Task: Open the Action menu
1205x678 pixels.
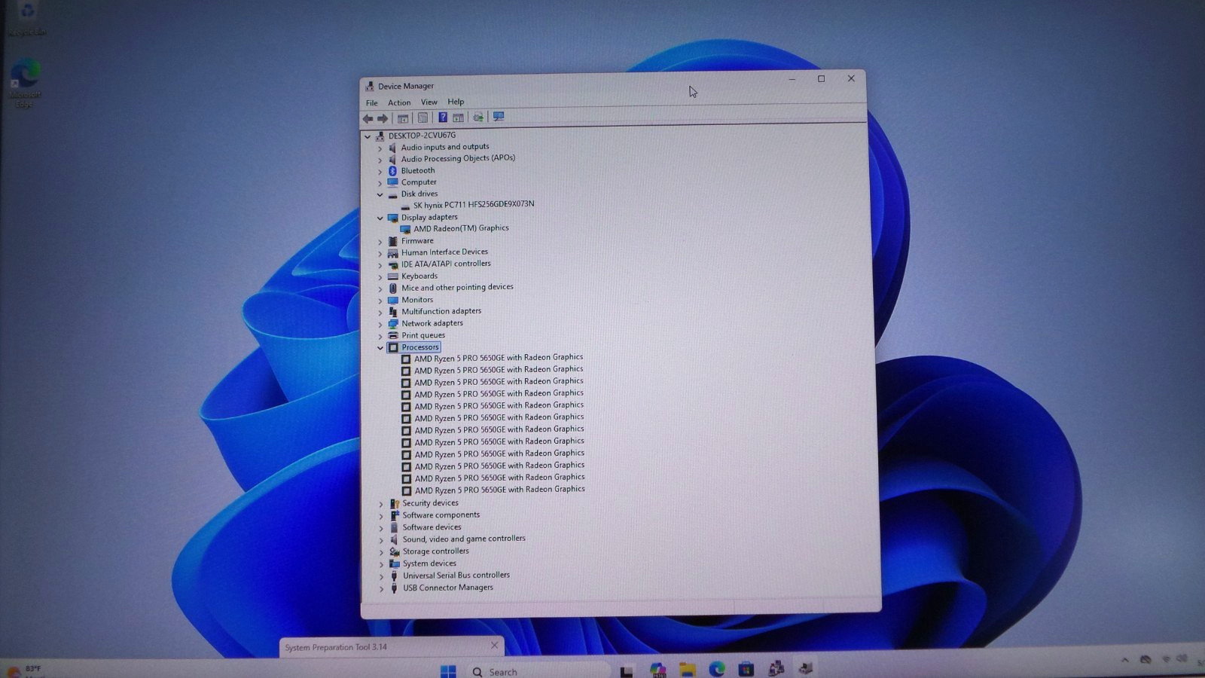Action: (x=399, y=102)
